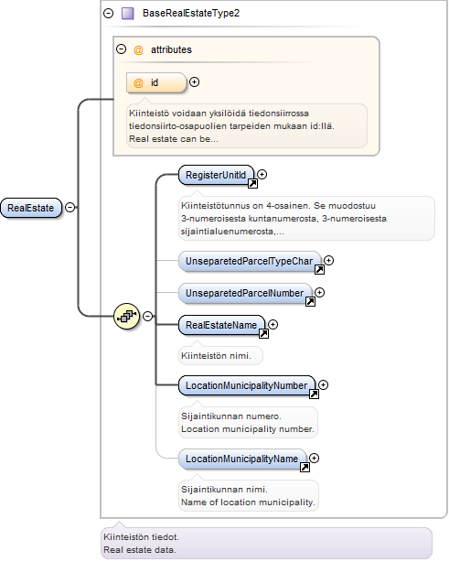Follow LocationMunicipalityNumber reference arrow icon

(x=314, y=394)
